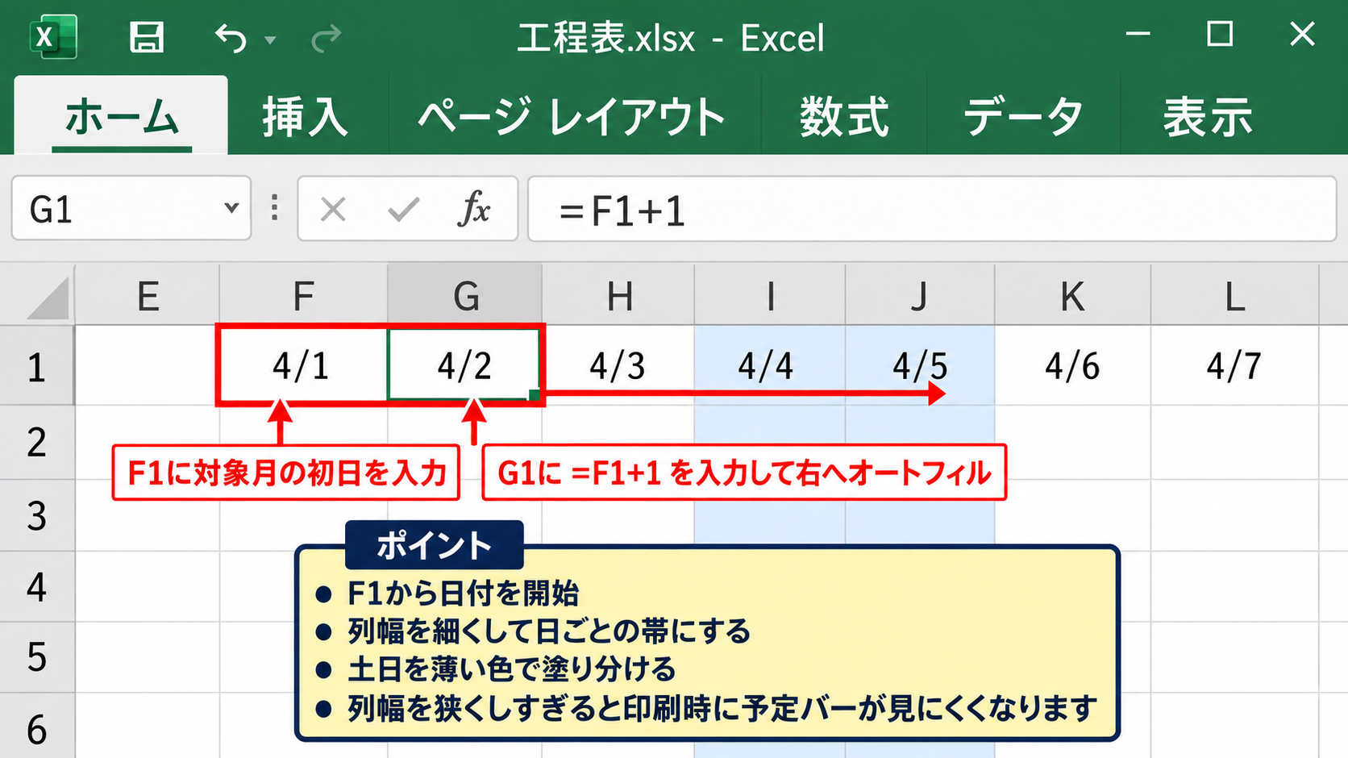Select column F header
Image resolution: width=1348 pixels, height=758 pixels.
(303, 296)
